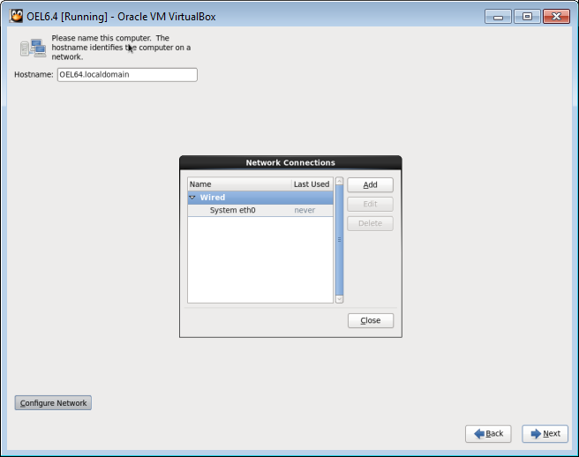Click the Edit button in Network Connections

370,204
